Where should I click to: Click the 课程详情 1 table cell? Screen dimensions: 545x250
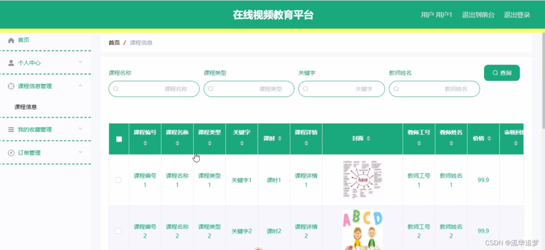point(306,180)
